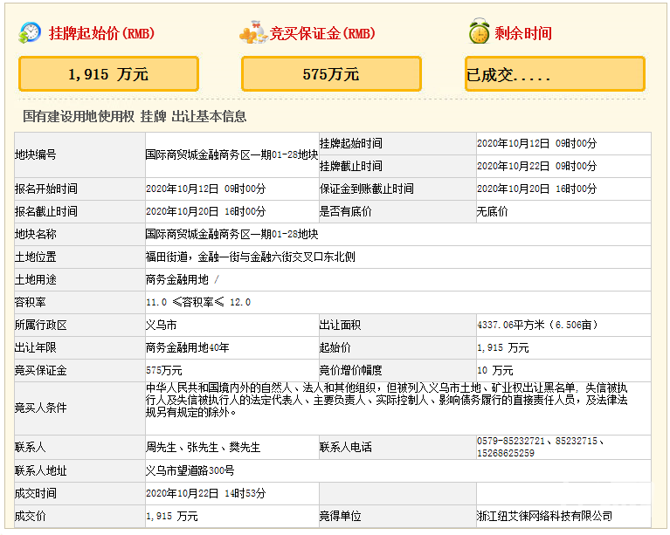Click the bid deposit icon
Viewport: 670px width, 535px height.
click(252, 33)
